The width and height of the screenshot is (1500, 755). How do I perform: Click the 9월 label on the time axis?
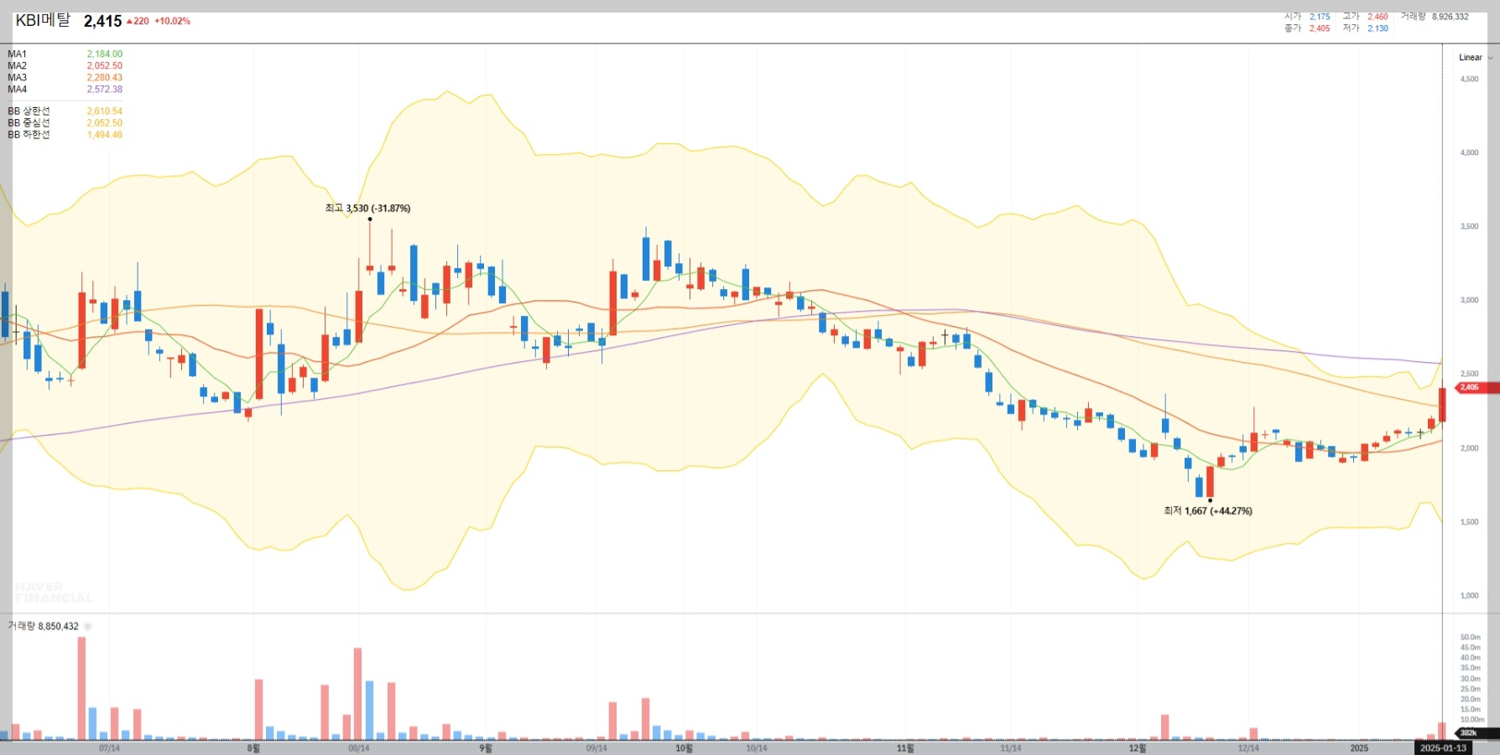point(486,747)
